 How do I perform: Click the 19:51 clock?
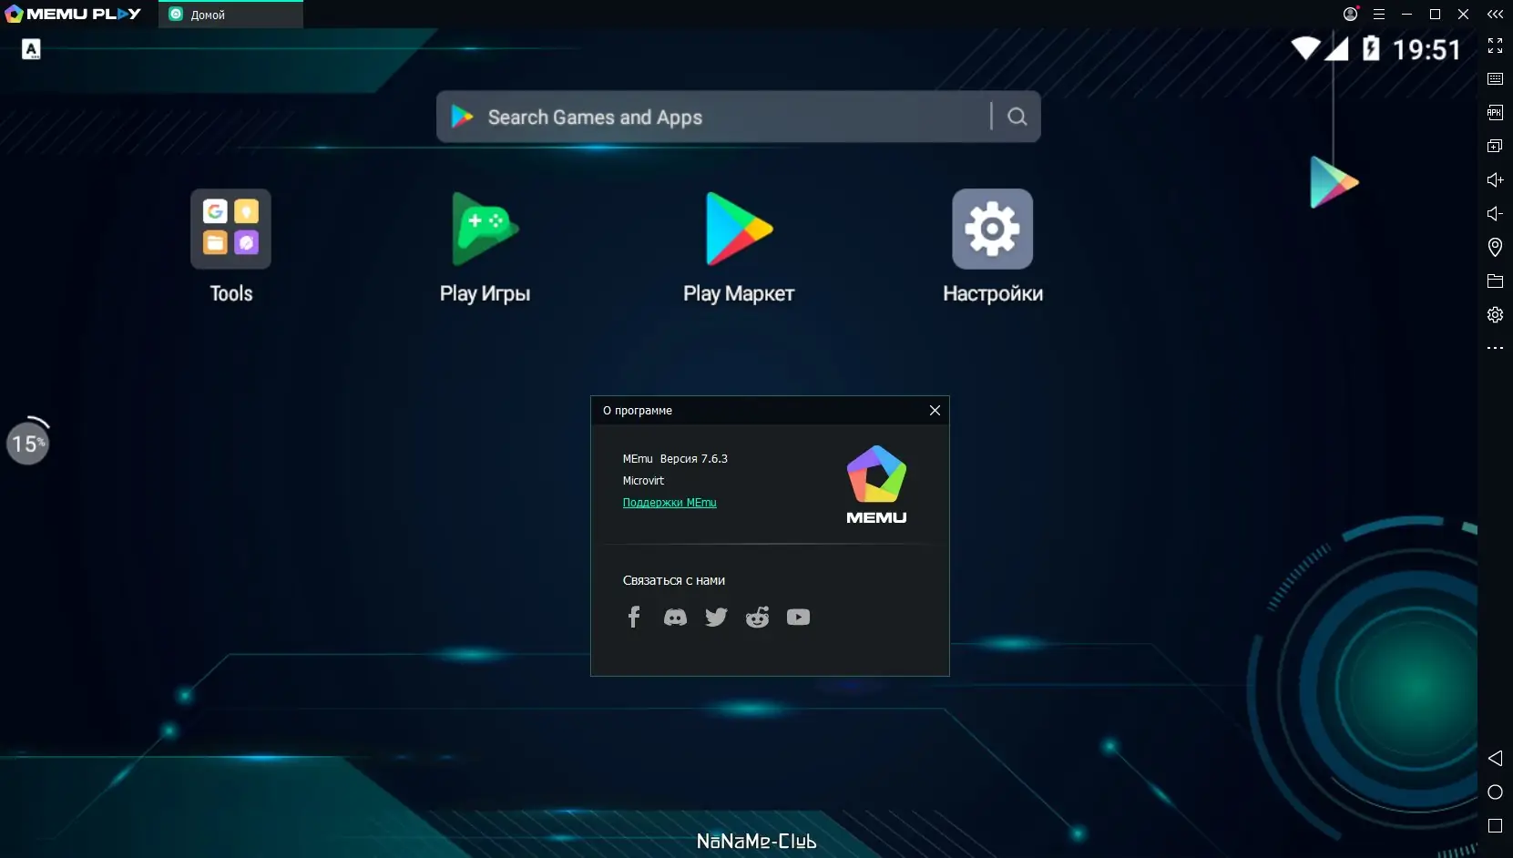1426,49
